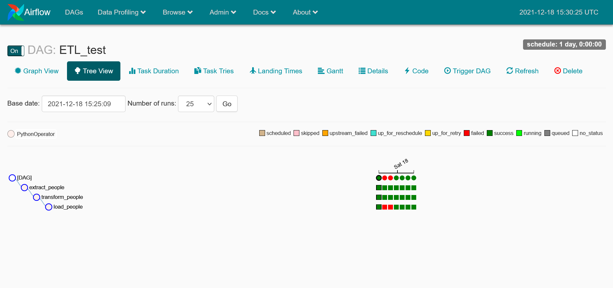The image size is (613, 288).
Task: Expand the Data Profiling menu
Action: click(122, 12)
